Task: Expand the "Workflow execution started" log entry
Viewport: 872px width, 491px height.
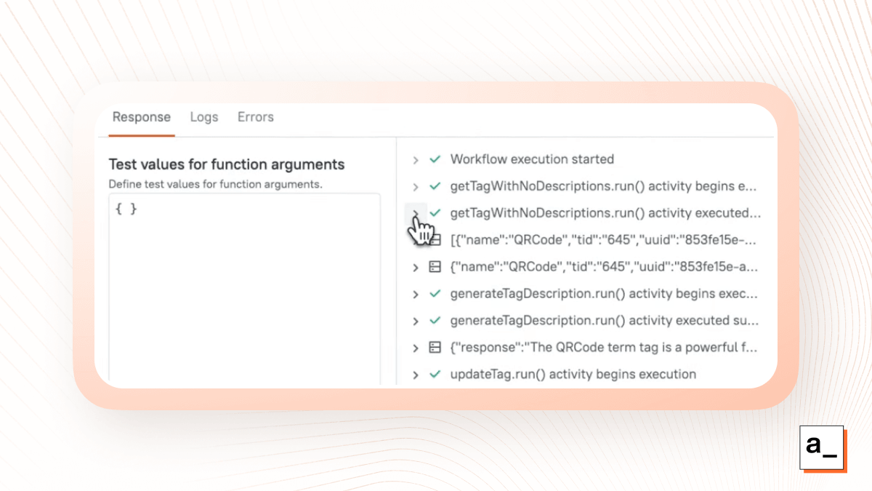Action: (415, 159)
